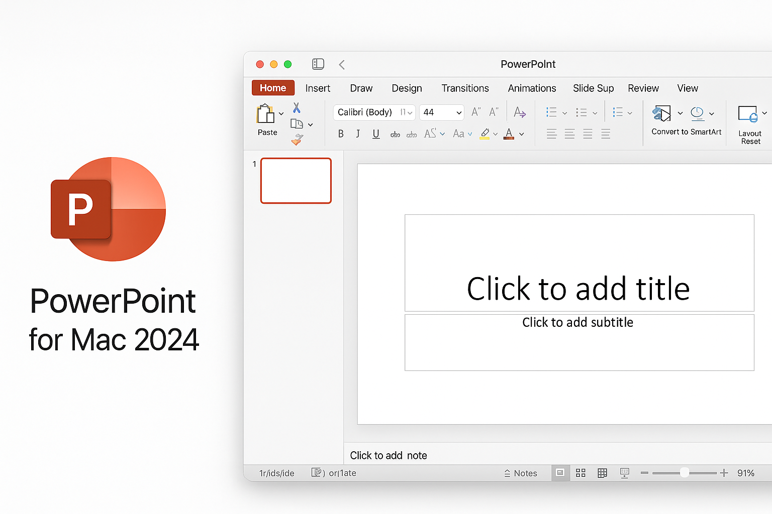Toggle bold formatting
This screenshot has height=514, width=772.
341,134
